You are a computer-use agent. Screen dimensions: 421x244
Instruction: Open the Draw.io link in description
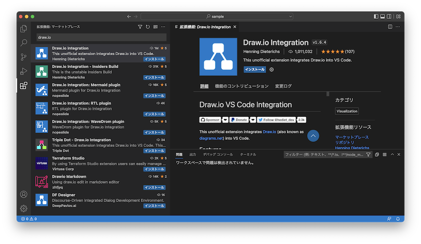269,132
